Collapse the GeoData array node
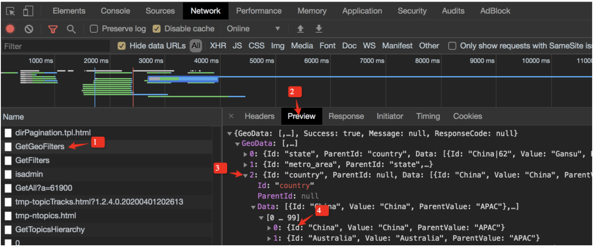Viewport: 593px width, 247px height. click(238, 144)
